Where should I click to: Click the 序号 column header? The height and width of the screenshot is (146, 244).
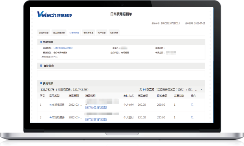[x=42, y=96]
